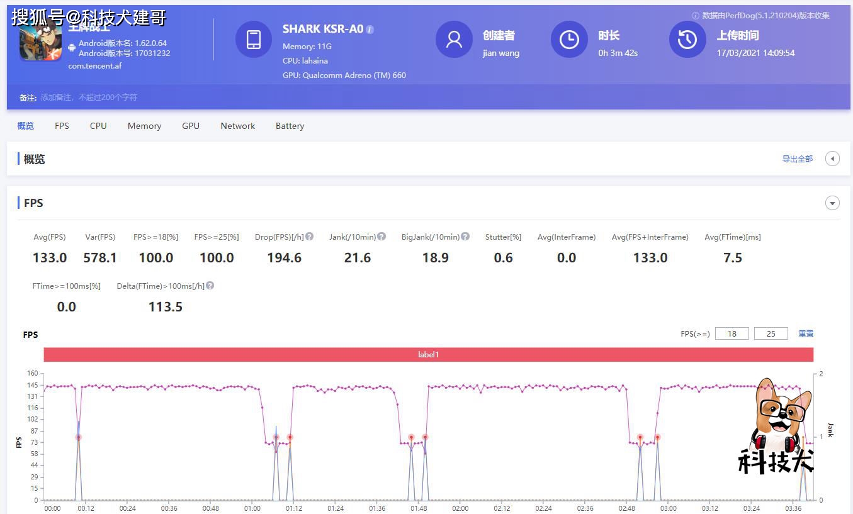Collapse the 概览 overview panel arrow

pos(832,159)
